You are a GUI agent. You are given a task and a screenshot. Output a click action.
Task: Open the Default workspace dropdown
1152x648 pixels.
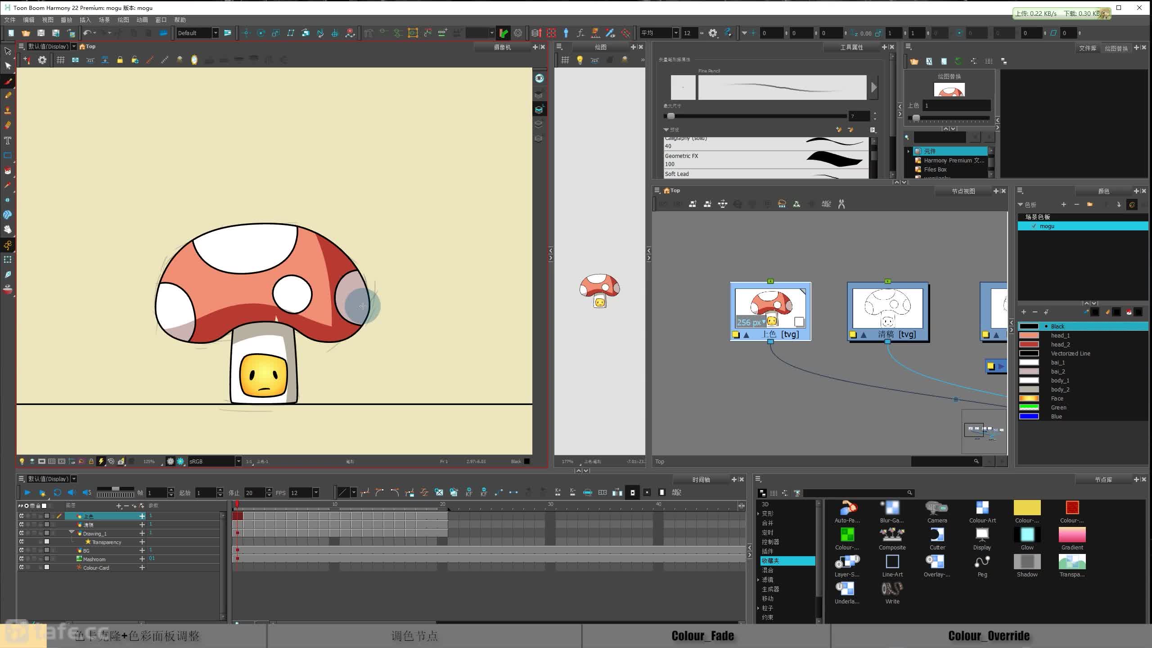pyautogui.click(x=216, y=33)
